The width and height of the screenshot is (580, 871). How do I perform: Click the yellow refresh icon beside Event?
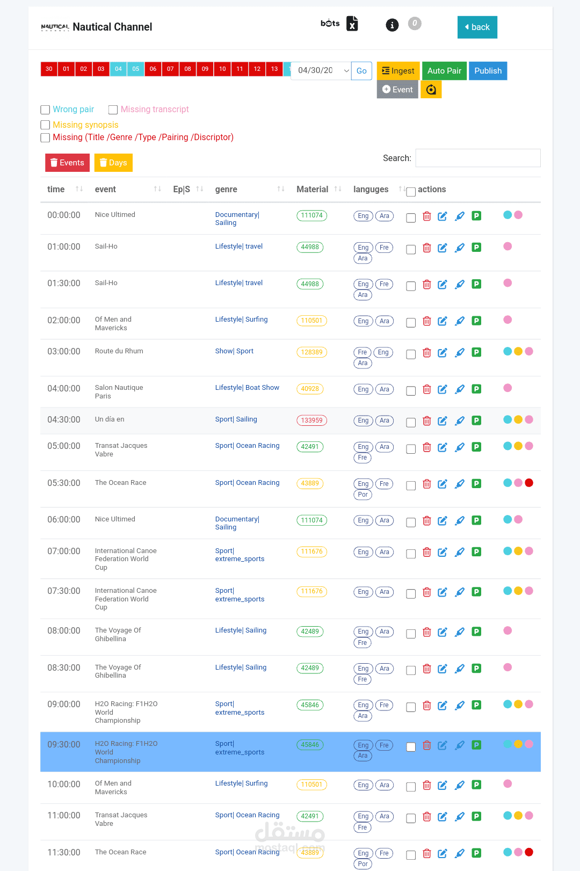coord(431,90)
